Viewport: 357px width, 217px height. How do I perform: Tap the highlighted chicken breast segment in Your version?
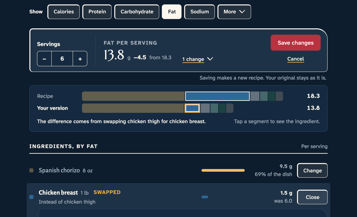pos(192,108)
